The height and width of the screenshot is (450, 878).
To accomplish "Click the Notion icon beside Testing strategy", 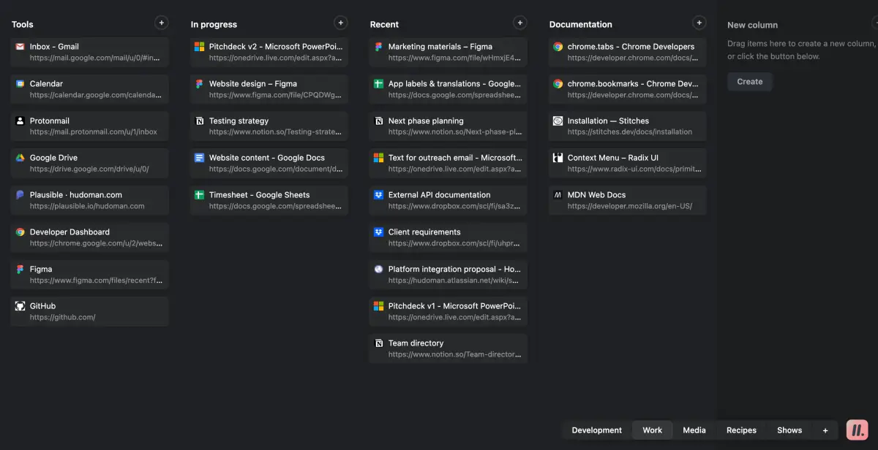I will pos(200,121).
